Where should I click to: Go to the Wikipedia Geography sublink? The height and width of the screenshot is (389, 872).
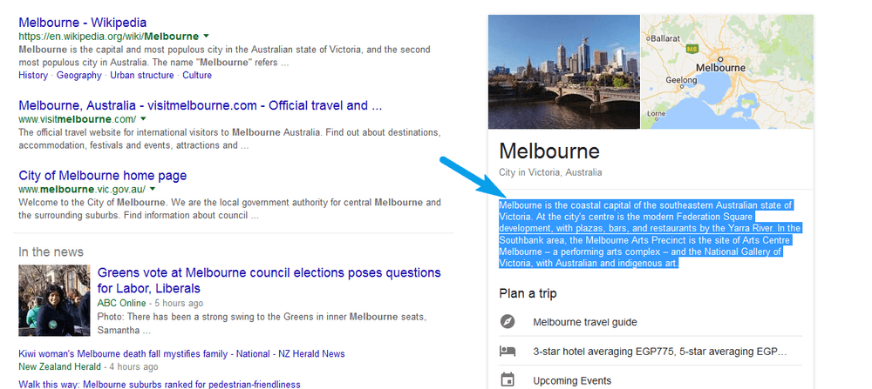[79, 75]
